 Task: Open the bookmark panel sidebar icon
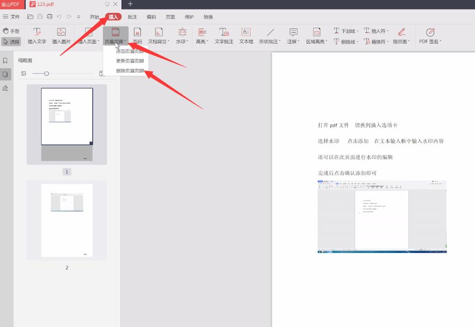point(5,61)
